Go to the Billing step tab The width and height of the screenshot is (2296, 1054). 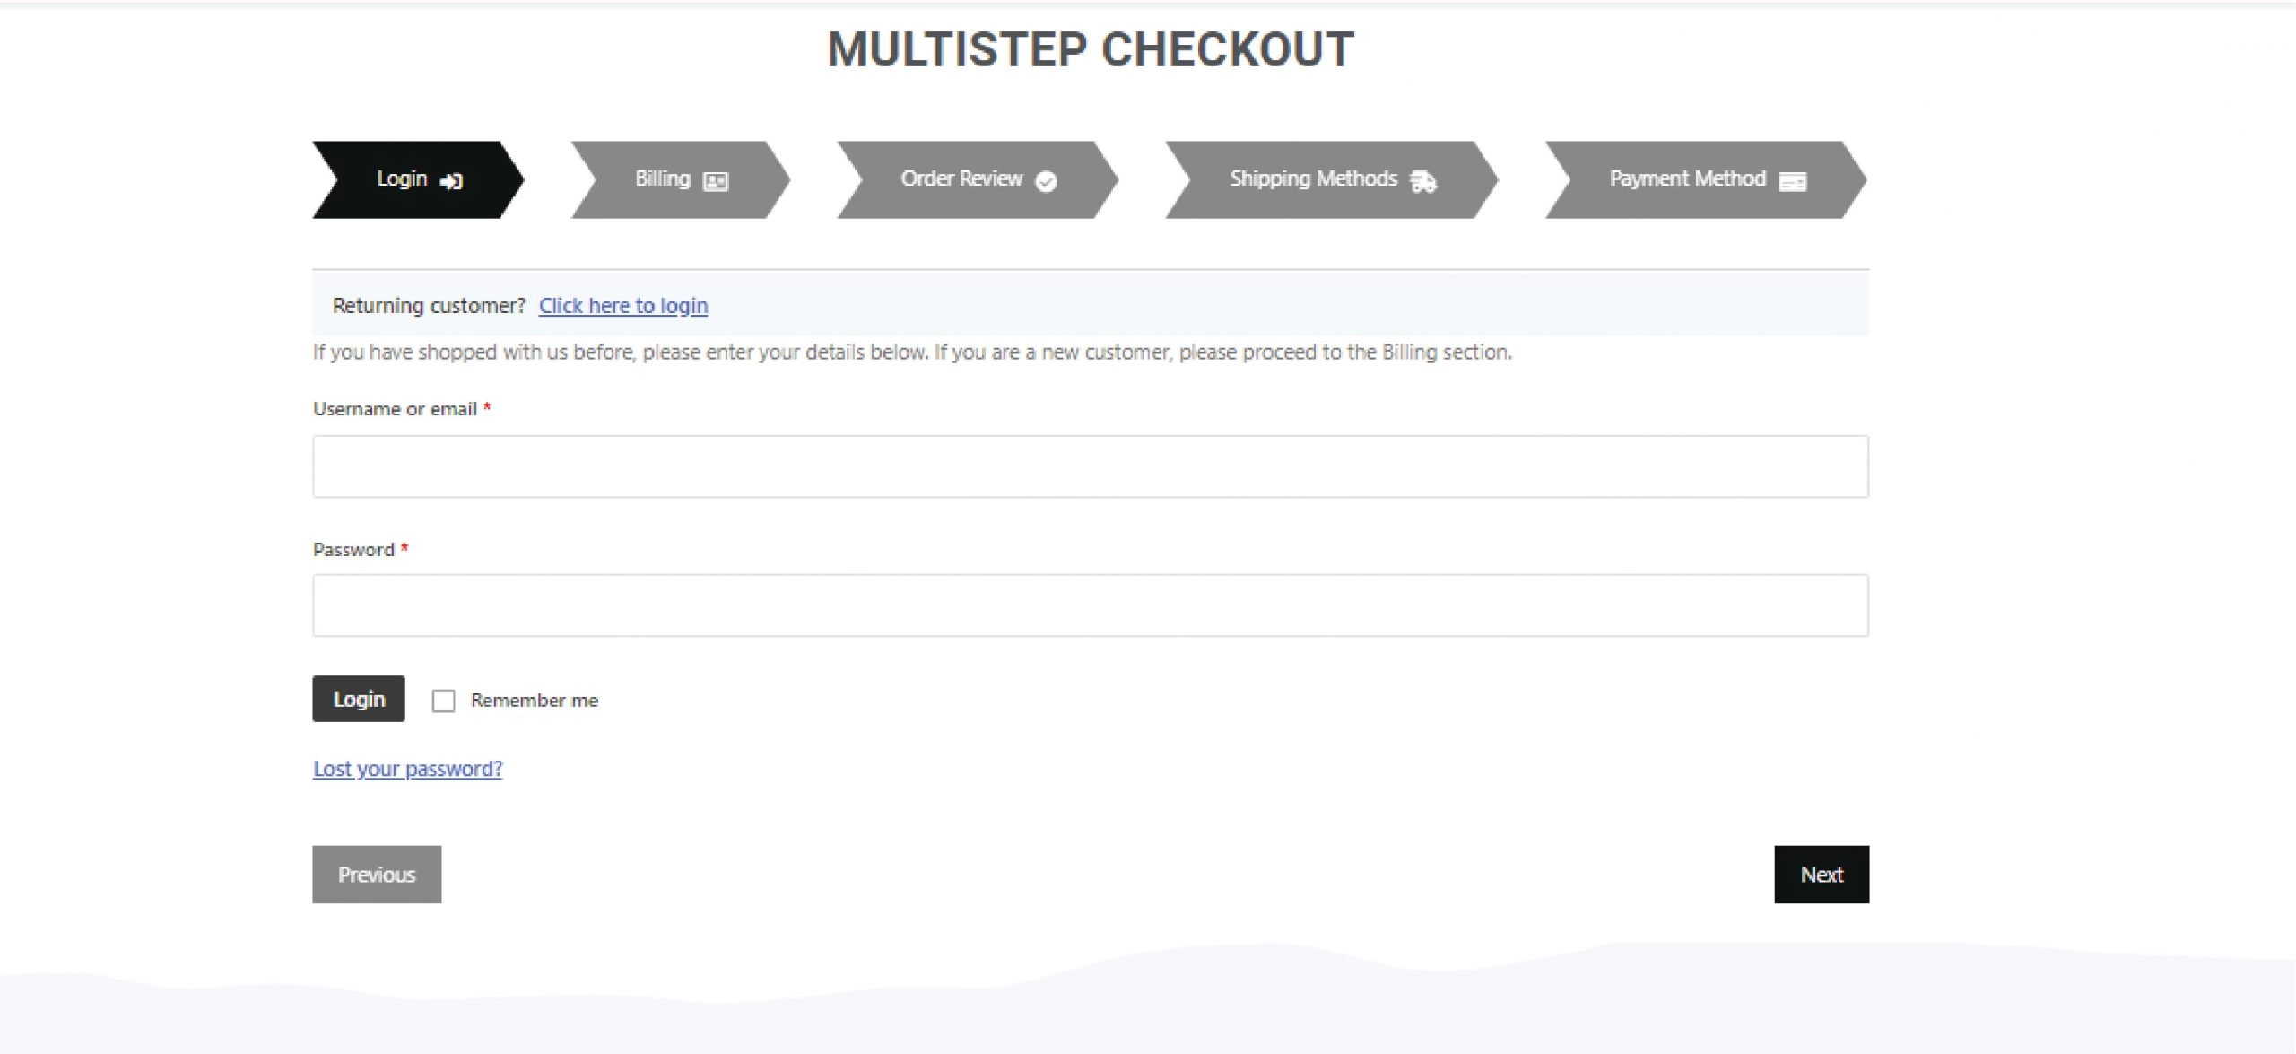point(681,179)
